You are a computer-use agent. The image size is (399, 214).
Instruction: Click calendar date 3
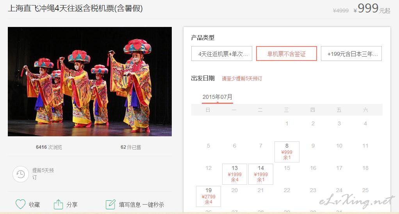(x=339, y=123)
